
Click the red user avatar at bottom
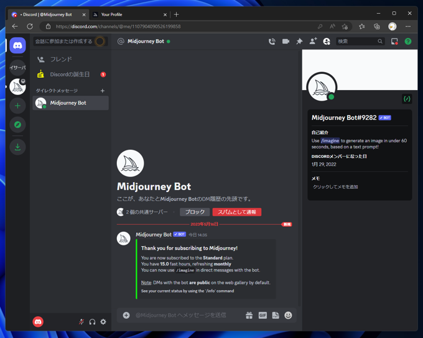click(38, 322)
